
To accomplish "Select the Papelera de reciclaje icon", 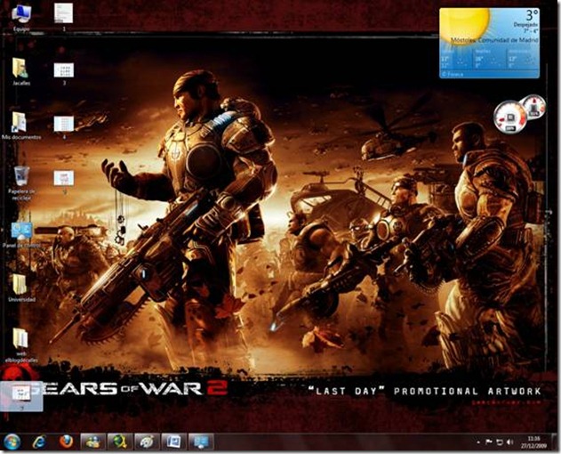I will [22, 183].
